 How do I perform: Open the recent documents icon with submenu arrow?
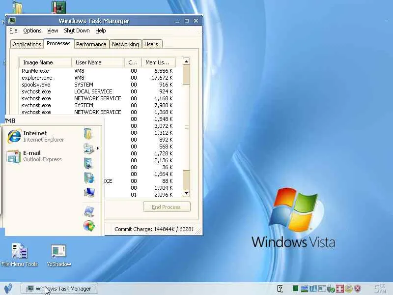click(x=89, y=148)
